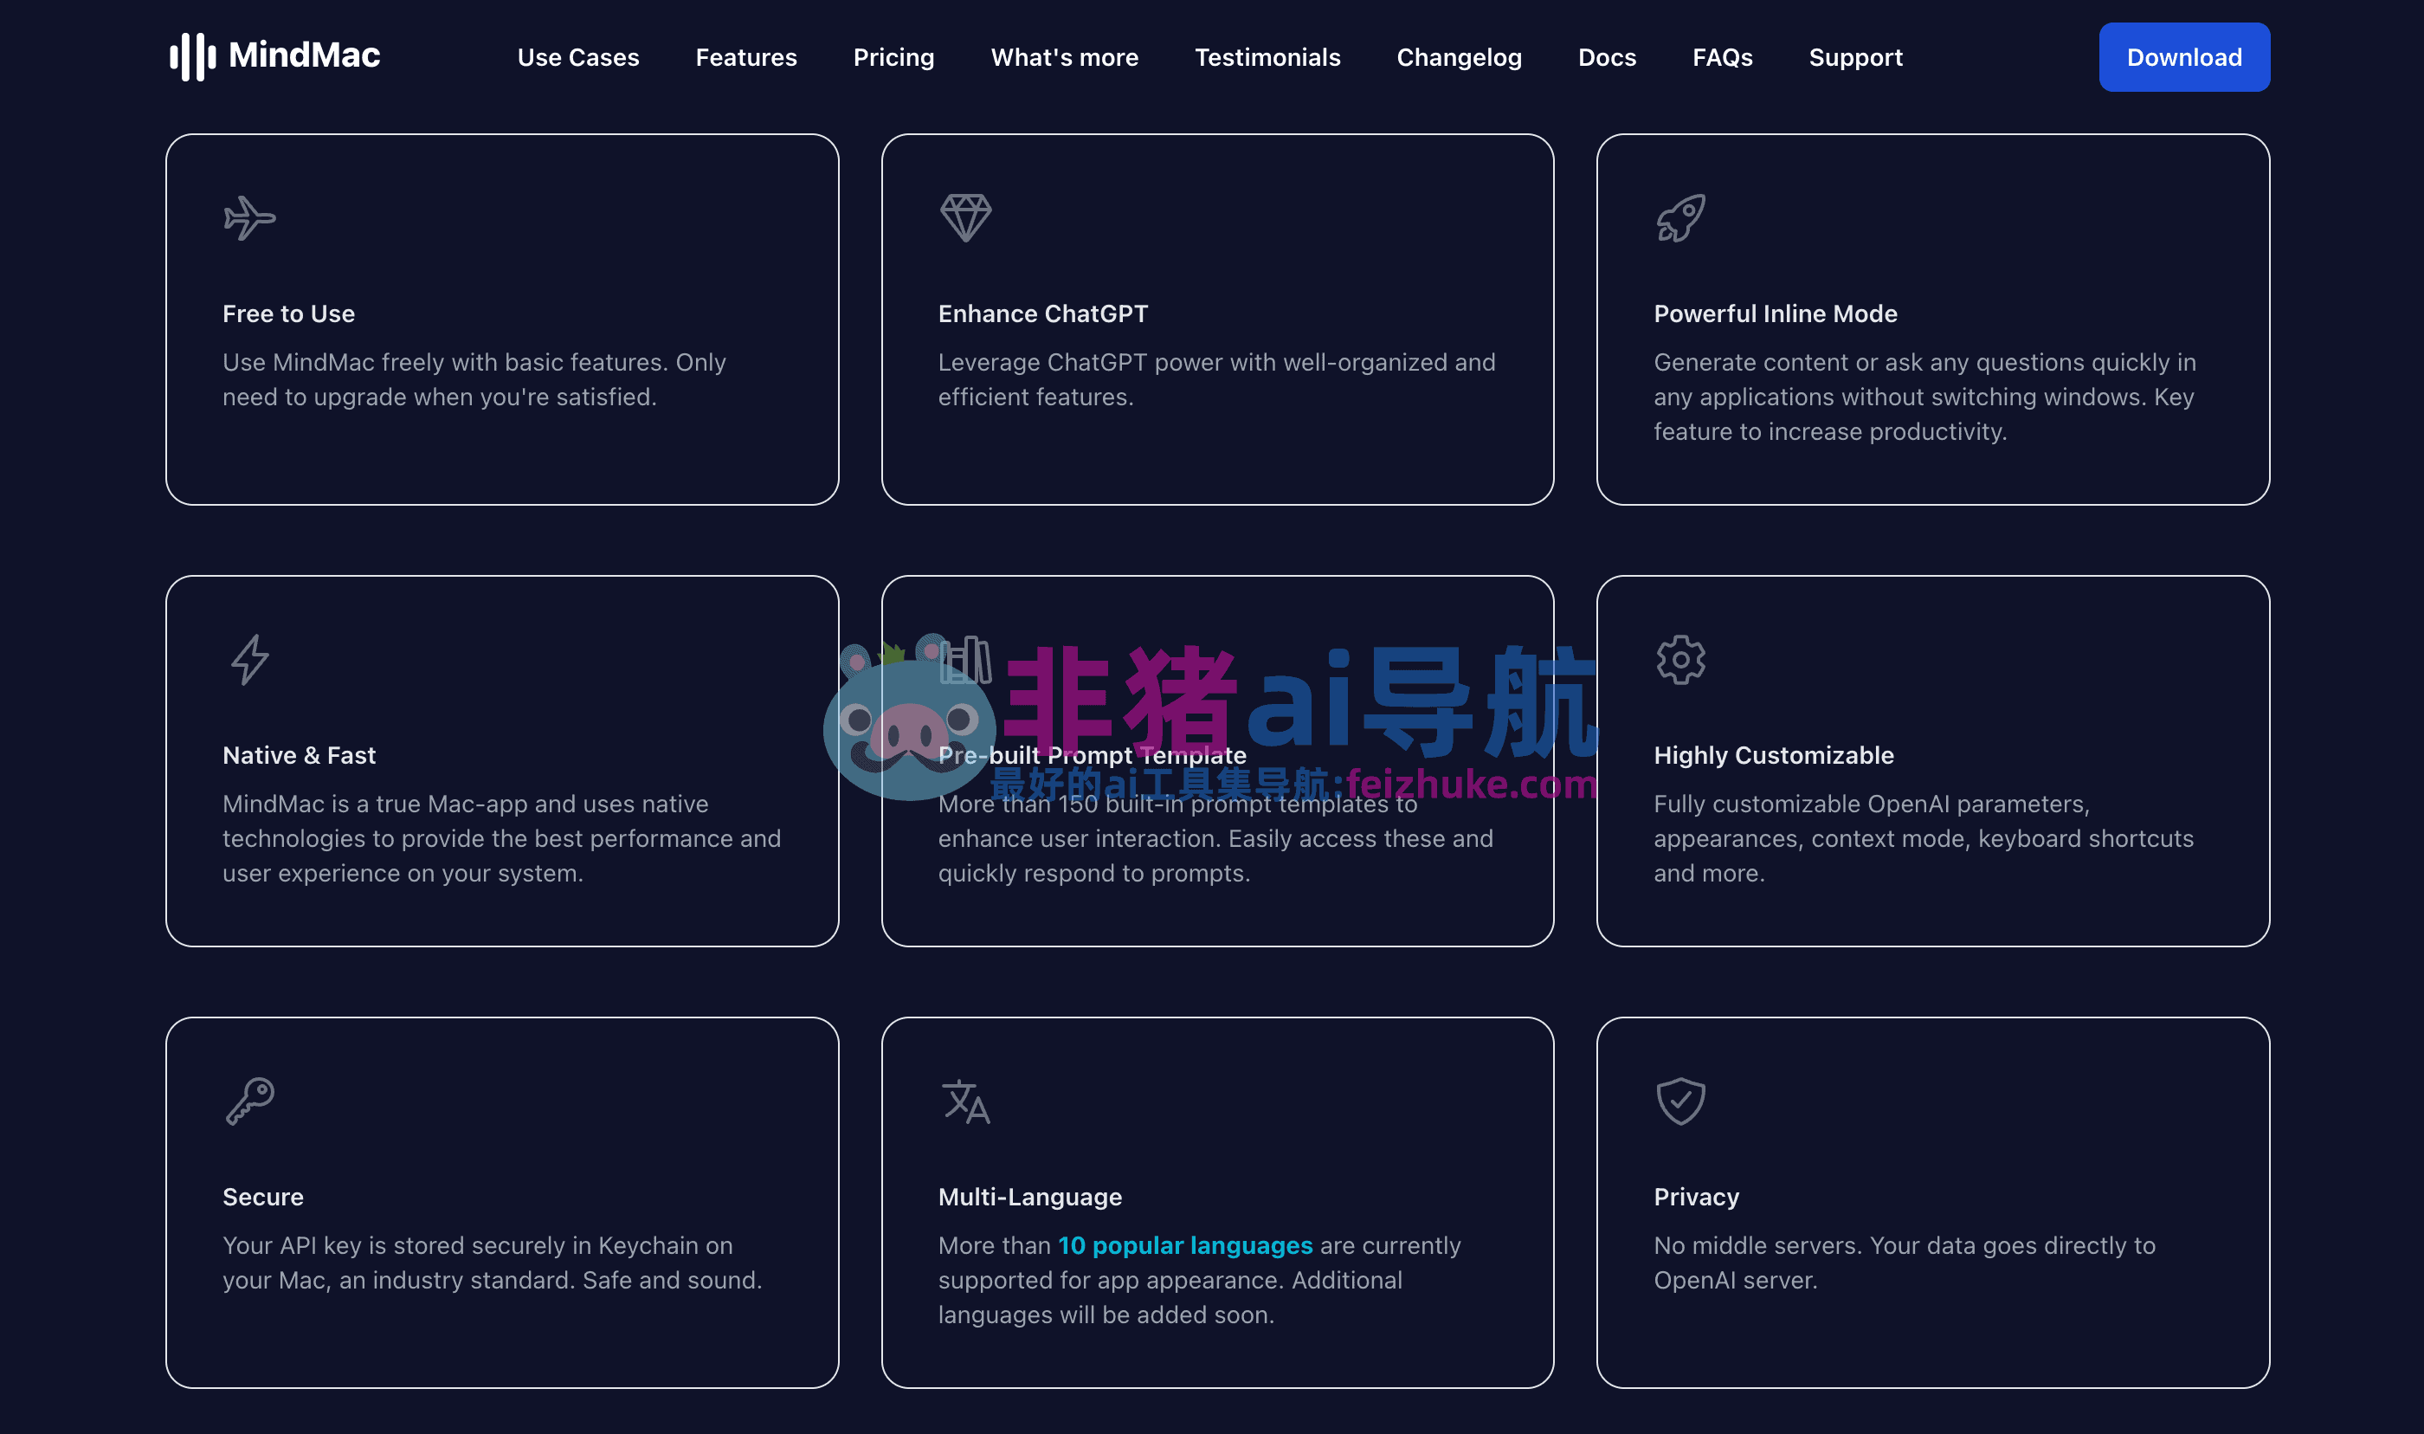The image size is (2424, 1434).
Task: Click the key icon above Secure
Action: click(250, 1101)
